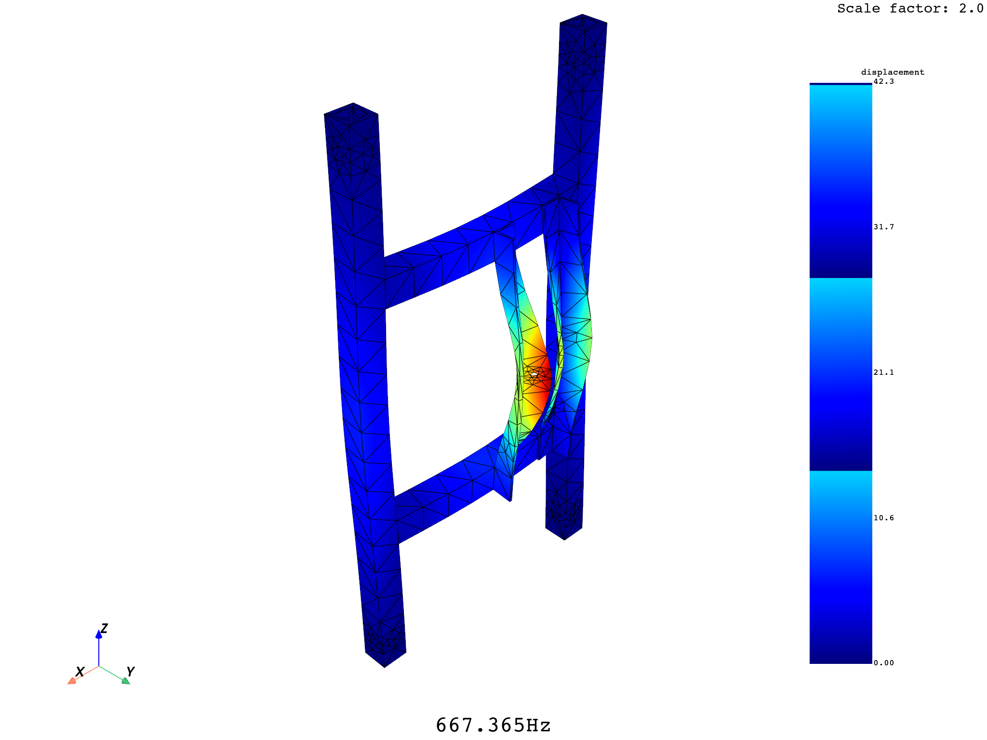The width and height of the screenshot is (987, 740).
Task: Click the Z axis label letter
Action: [x=104, y=628]
